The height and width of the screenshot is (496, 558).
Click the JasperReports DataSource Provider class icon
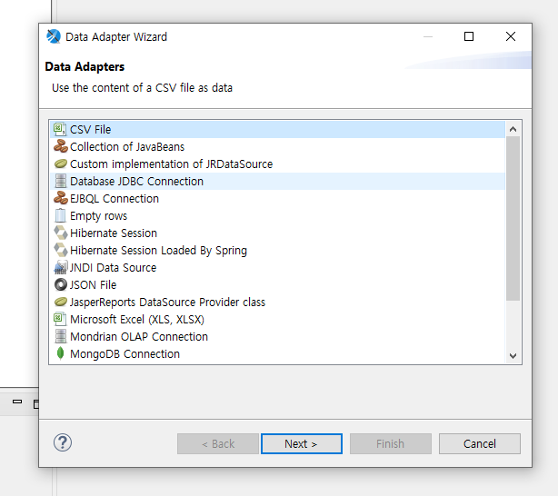point(61,302)
